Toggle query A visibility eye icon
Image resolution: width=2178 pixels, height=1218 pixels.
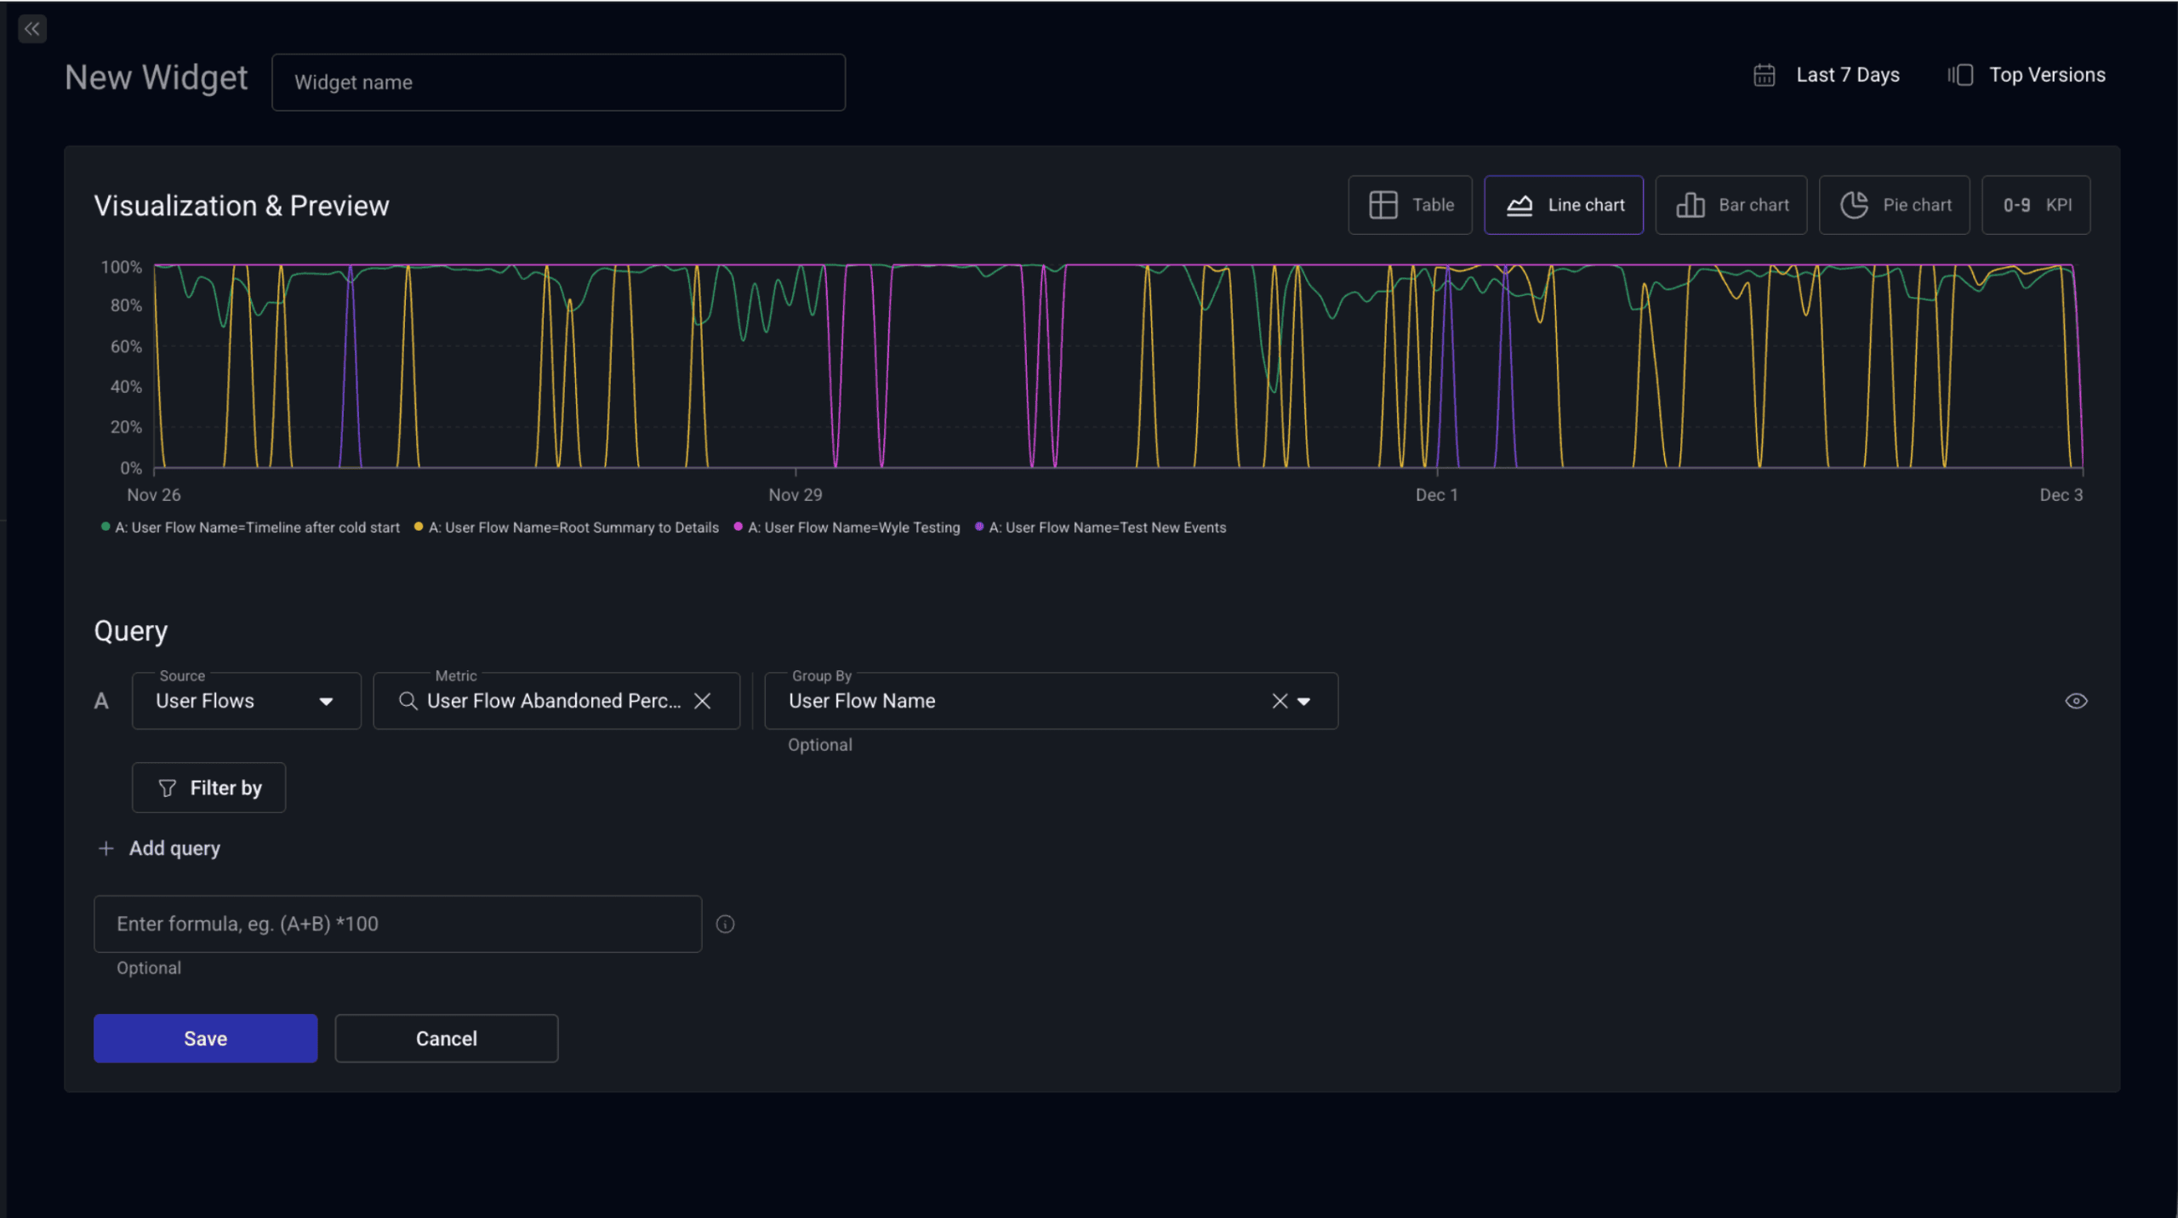click(2076, 701)
